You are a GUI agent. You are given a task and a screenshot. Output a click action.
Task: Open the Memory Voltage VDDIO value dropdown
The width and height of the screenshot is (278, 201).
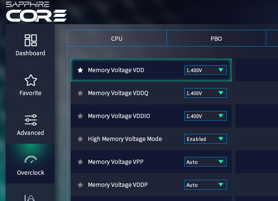[205, 116]
